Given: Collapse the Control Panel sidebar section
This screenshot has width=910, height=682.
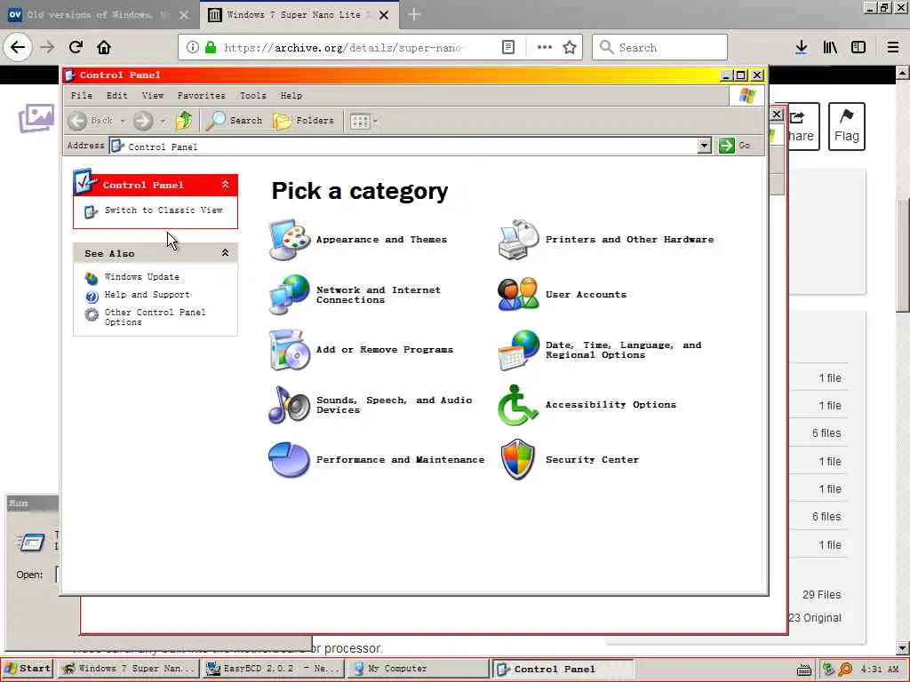Looking at the screenshot, I should click(x=225, y=185).
